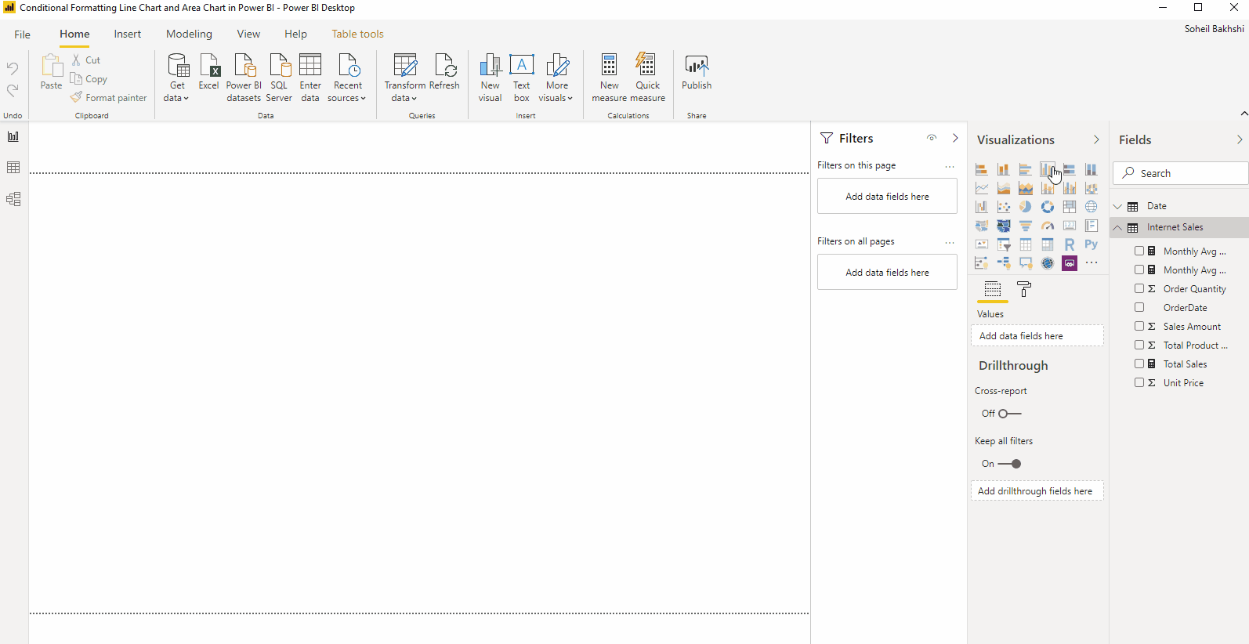Image resolution: width=1249 pixels, height=644 pixels.
Task: Open the Help tab
Action: click(x=295, y=34)
